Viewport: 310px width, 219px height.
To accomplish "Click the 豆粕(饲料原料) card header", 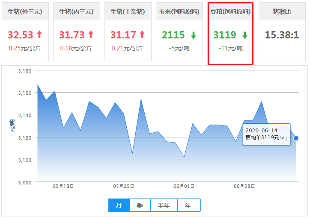I will coord(230,12).
